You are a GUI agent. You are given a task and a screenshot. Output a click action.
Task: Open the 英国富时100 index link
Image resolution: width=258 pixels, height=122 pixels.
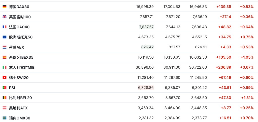pos(20,17)
